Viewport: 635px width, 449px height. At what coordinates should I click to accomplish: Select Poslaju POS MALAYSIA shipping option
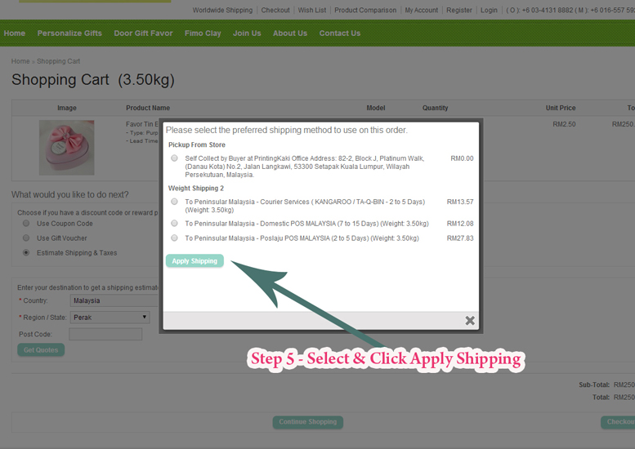[x=174, y=238]
